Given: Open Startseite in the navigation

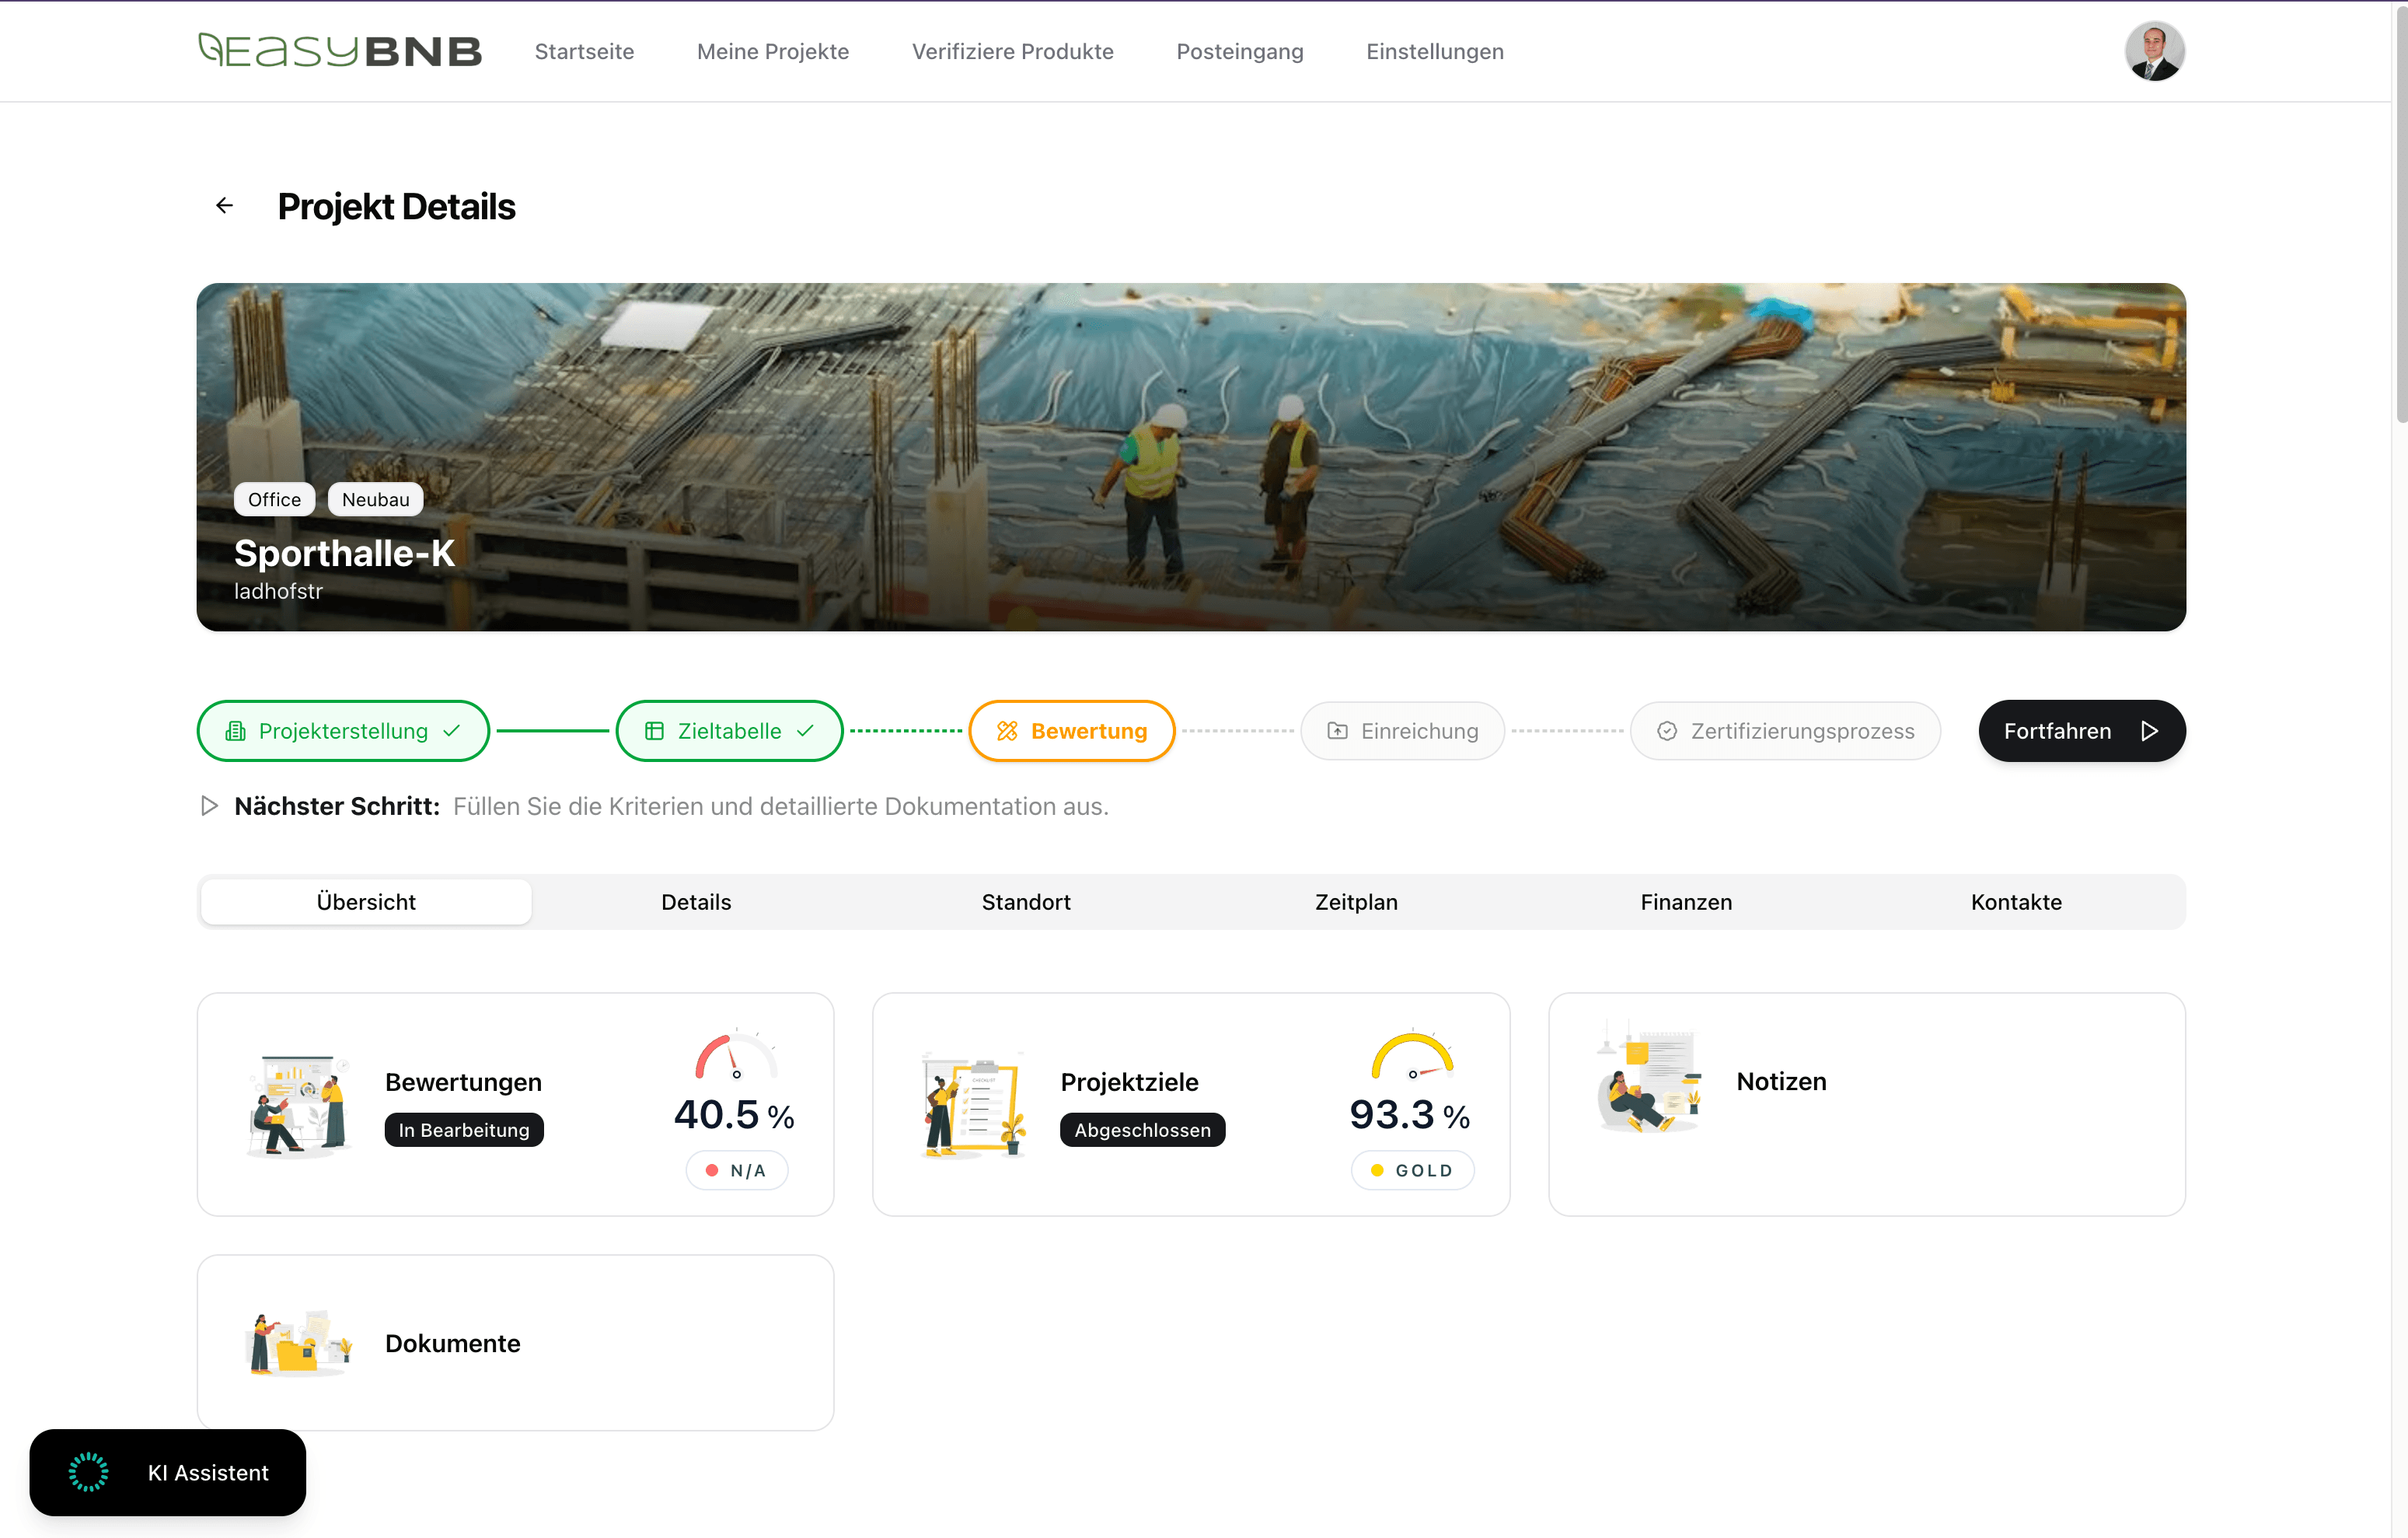Looking at the screenshot, I should (584, 51).
